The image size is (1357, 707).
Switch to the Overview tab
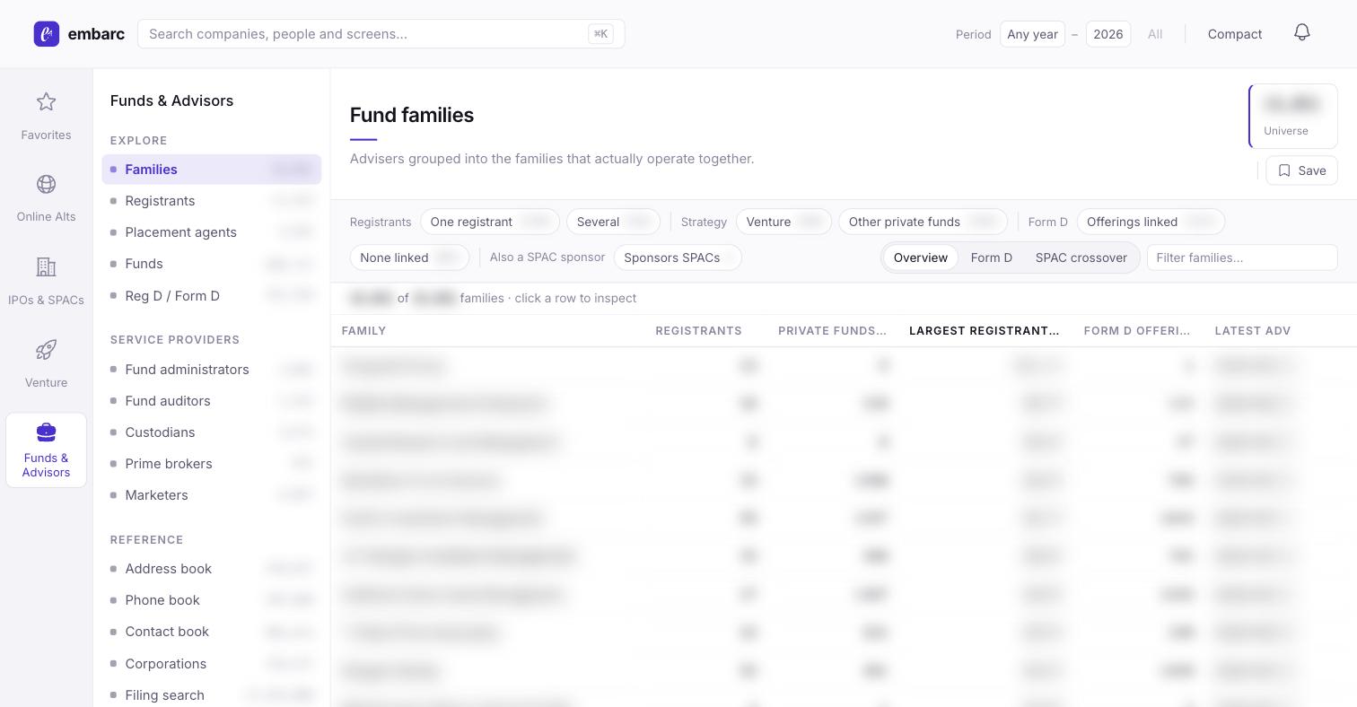click(921, 257)
